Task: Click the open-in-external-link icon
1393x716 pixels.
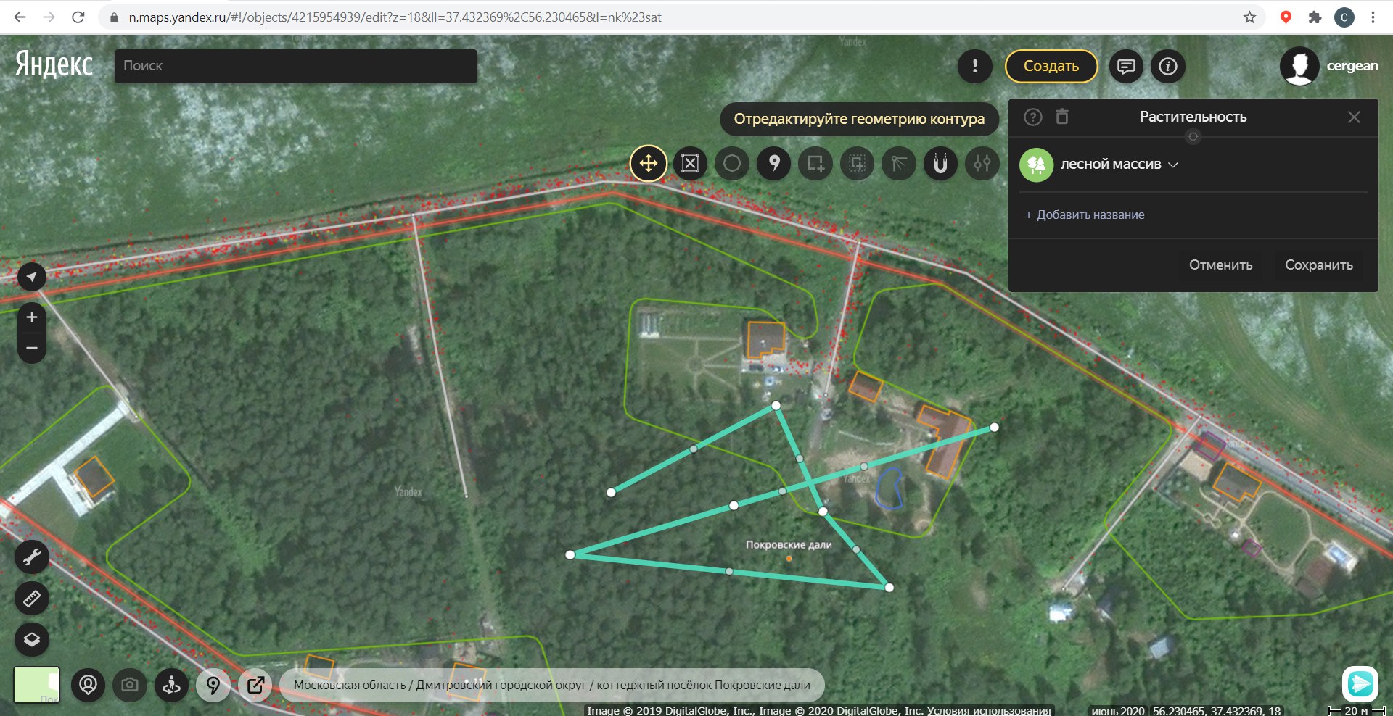Action: tap(255, 685)
